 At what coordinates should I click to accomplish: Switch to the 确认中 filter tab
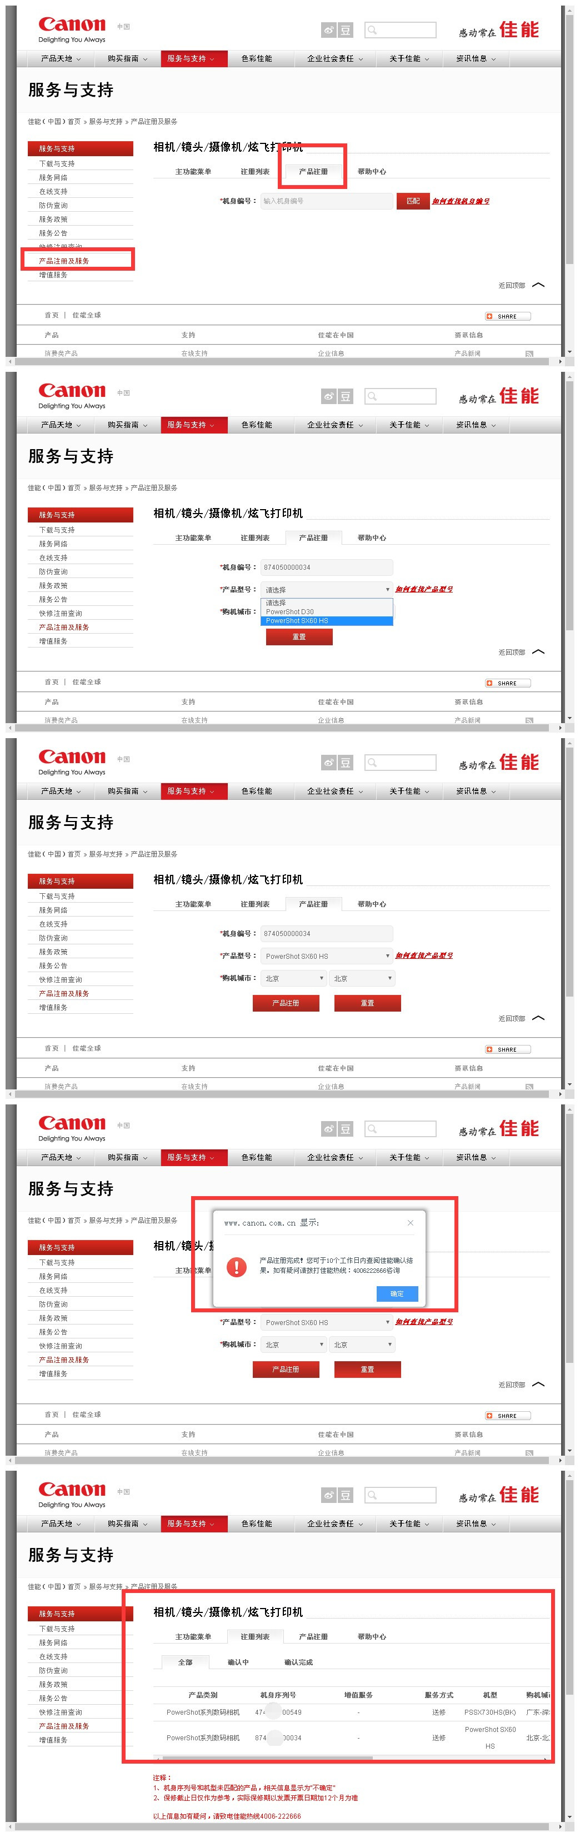point(238,1662)
